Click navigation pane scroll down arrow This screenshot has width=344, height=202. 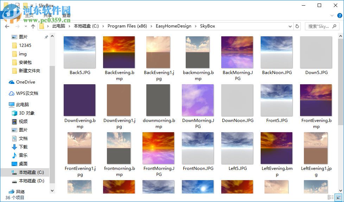(x=52, y=191)
